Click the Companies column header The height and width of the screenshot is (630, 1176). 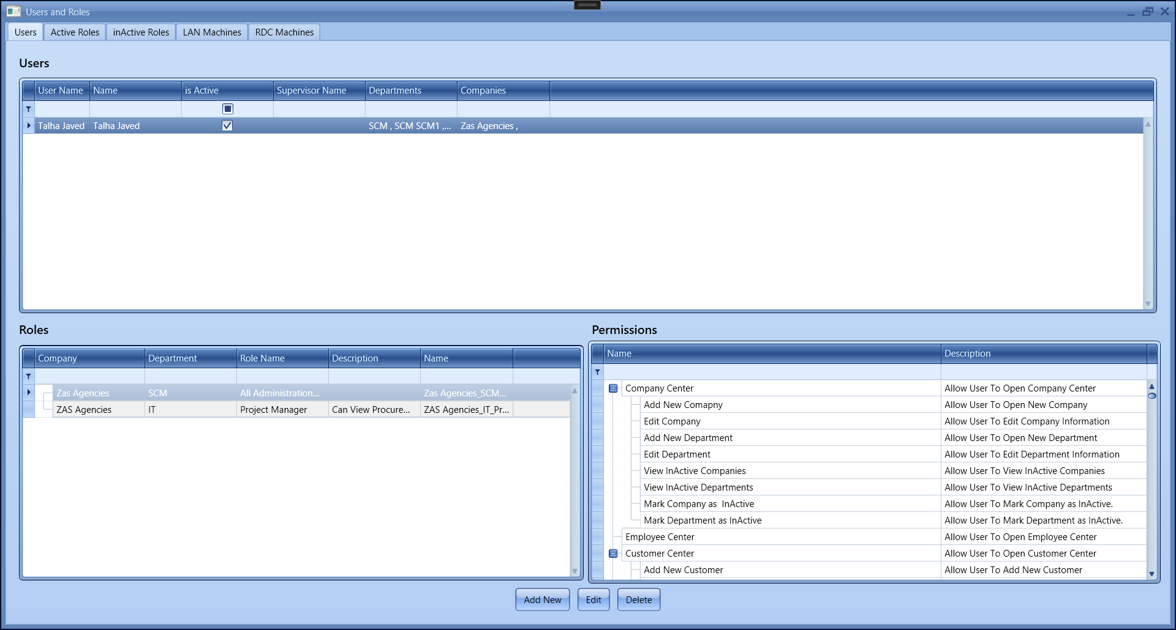503,91
